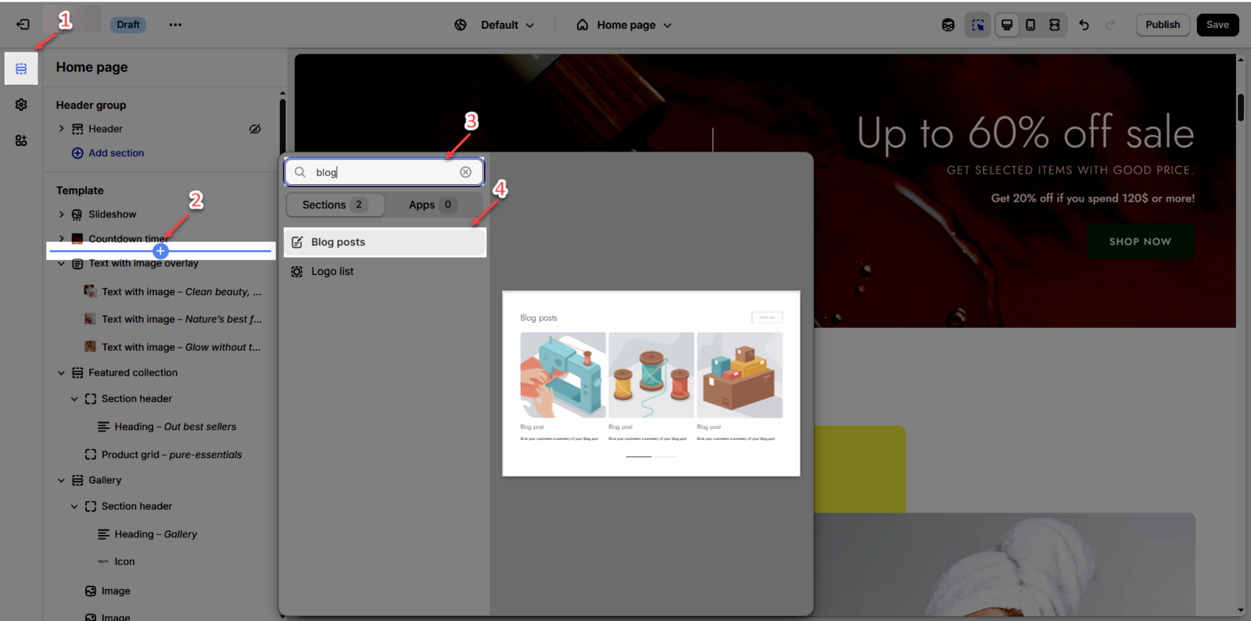Switch to mobile preview icon

coord(1031,25)
